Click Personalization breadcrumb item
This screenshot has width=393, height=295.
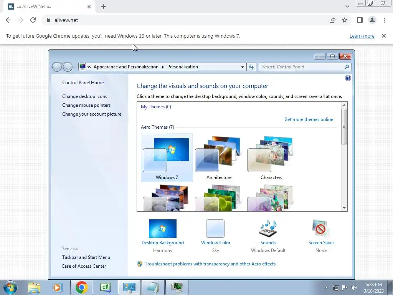[x=182, y=67]
